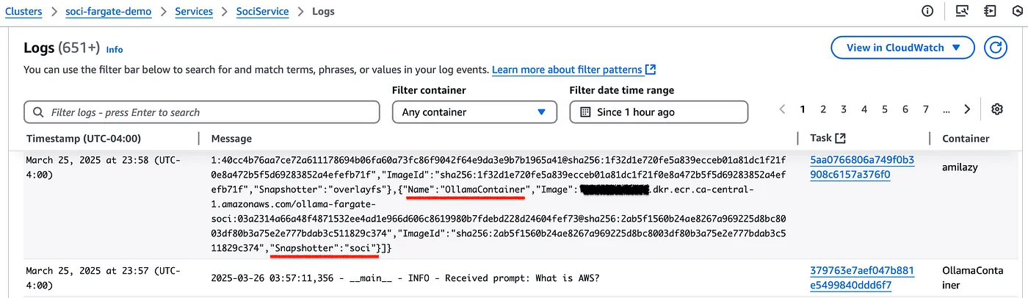Click the hexagon settings icon top right

1018,11
